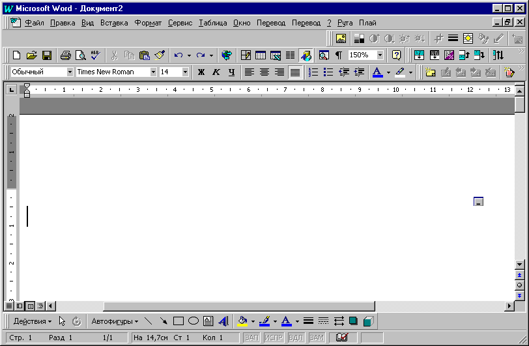This screenshot has height=346, width=529.
Task: Select the Format Painter brush
Action: tap(160, 55)
